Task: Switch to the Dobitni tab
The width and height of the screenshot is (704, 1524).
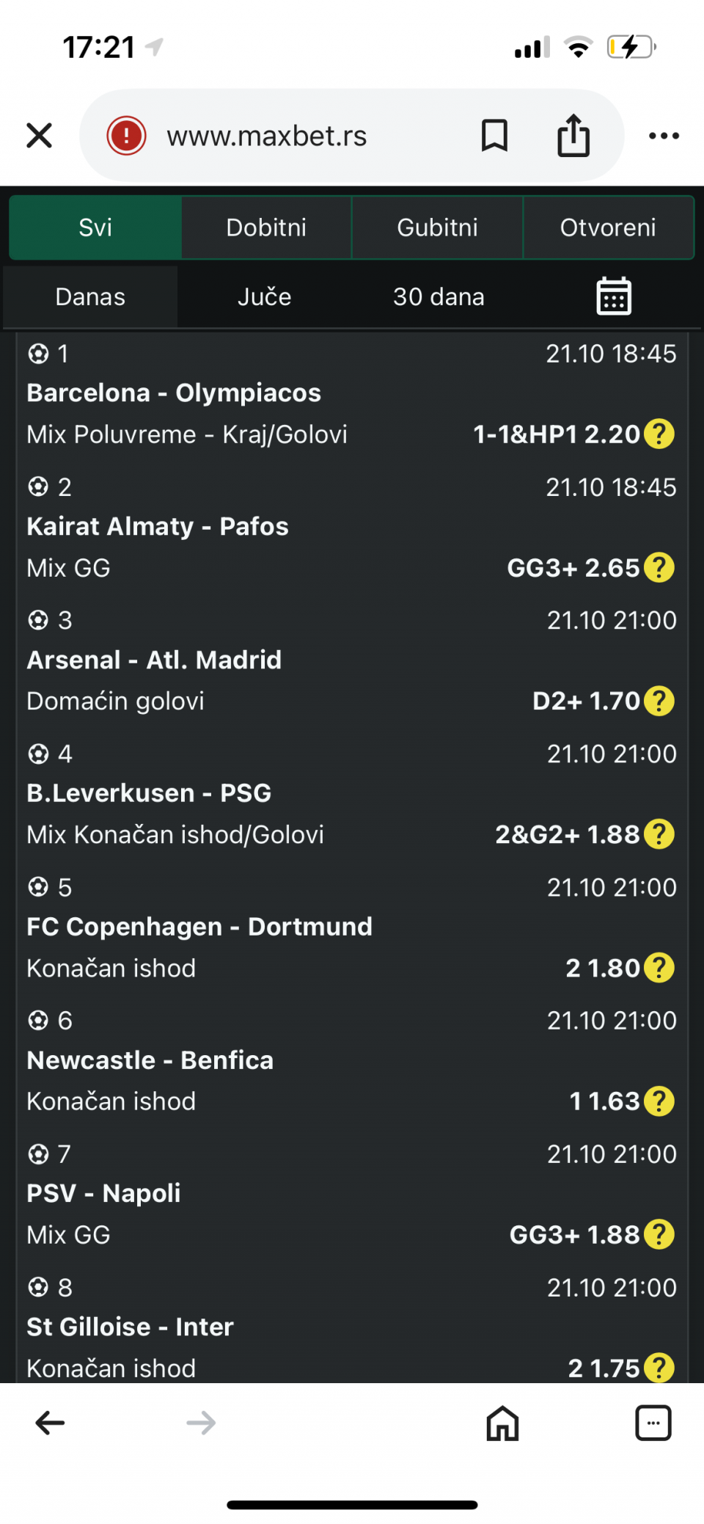Action: (266, 227)
